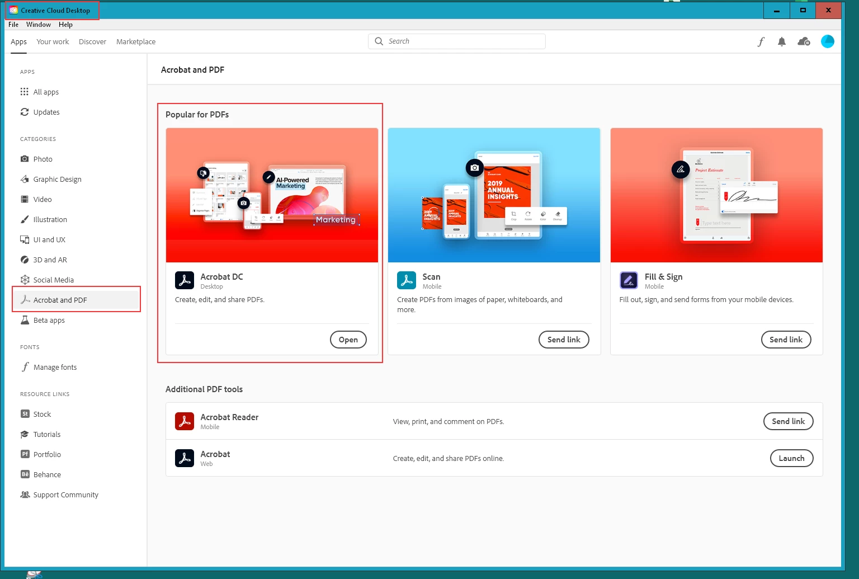Click the search magnifier icon
This screenshot has height=579, width=859.
coord(379,41)
